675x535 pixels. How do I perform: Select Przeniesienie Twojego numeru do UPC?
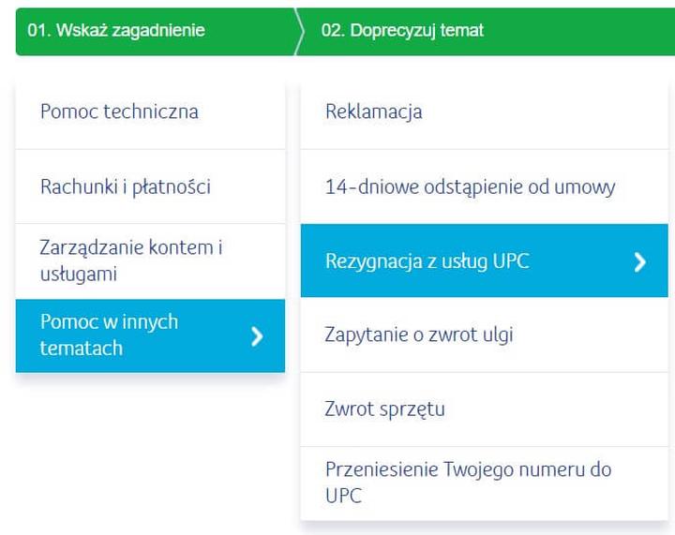click(484, 483)
